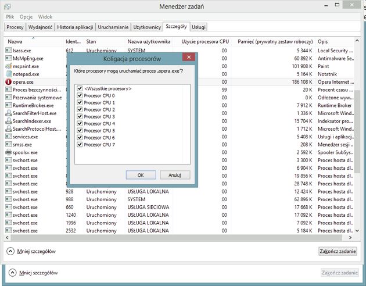The height and width of the screenshot is (286, 366).
Task: Click the lsass.exe process icon
Action: click(x=9, y=51)
